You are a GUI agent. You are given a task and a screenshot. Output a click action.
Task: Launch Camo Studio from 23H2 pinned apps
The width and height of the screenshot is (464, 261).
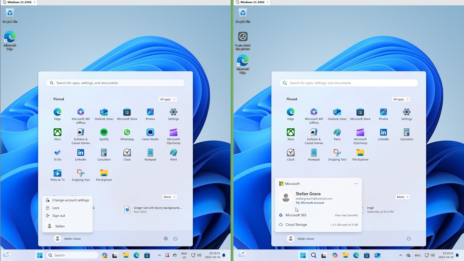point(150,134)
